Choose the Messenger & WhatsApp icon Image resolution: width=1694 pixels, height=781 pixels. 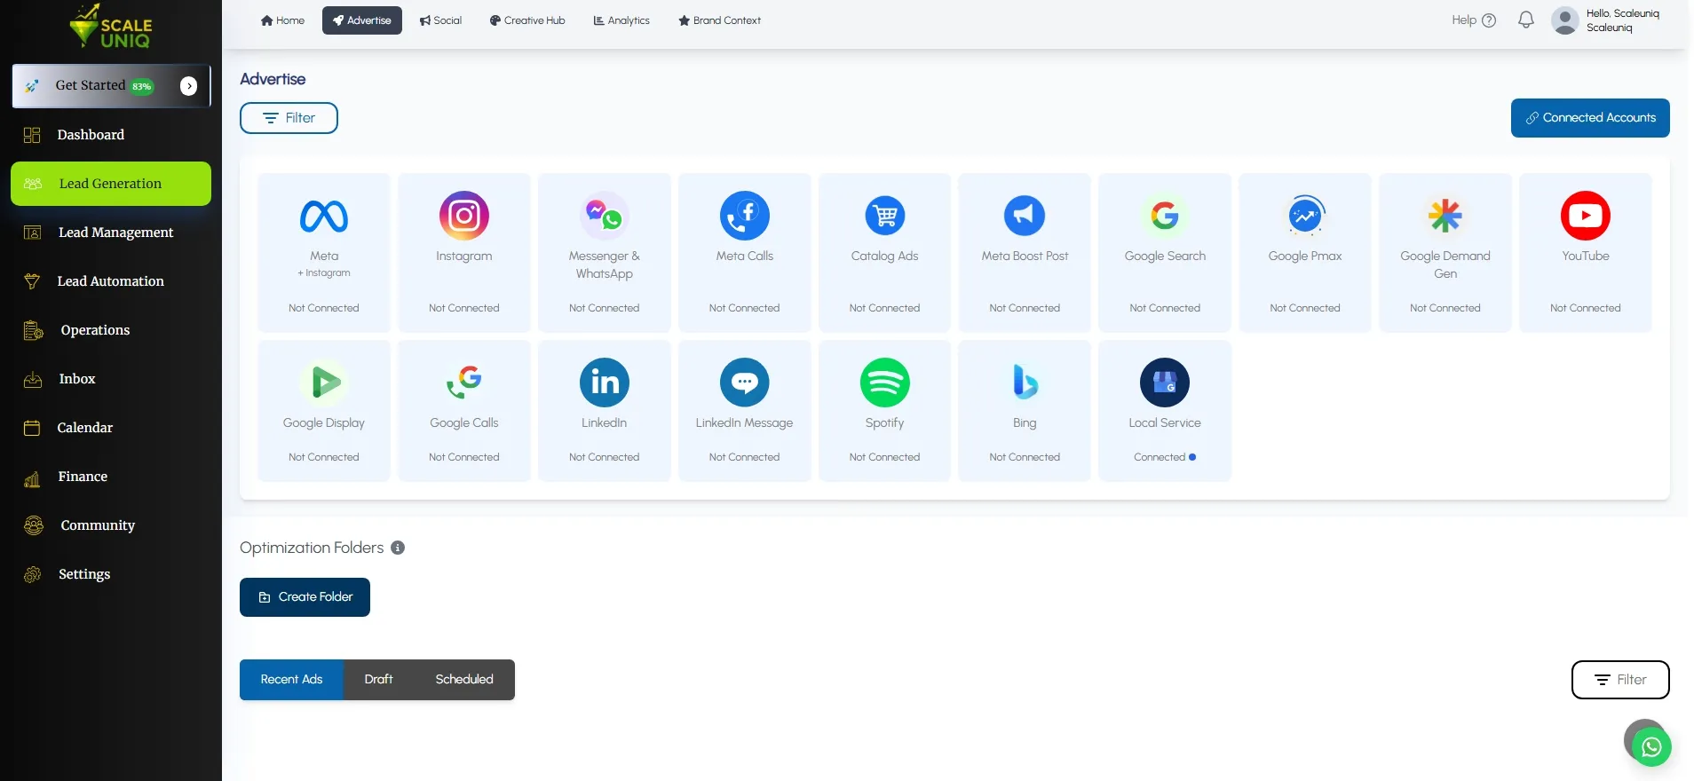[x=605, y=216]
